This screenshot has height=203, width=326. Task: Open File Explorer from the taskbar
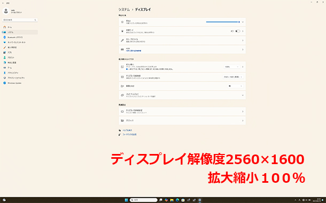tap(172, 200)
